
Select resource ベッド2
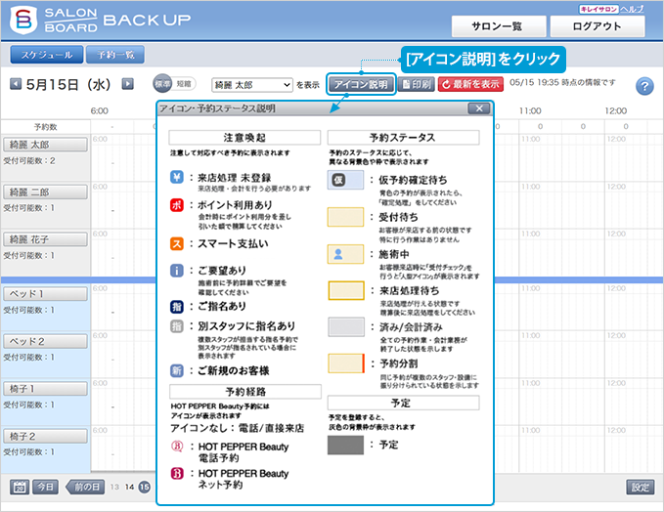[45, 341]
